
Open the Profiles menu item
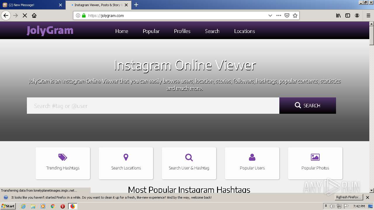tap(182, 31)
